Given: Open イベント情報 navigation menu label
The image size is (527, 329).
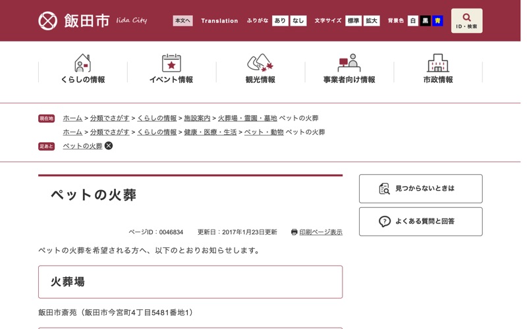Looking at the screenshot, I should (171, 80).
